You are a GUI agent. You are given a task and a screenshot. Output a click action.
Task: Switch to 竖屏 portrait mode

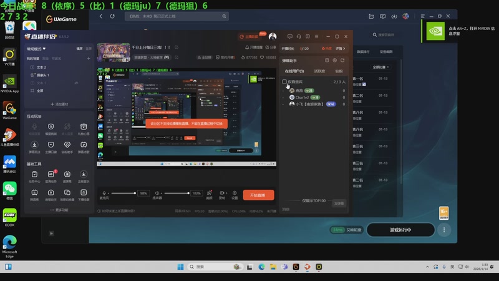pyautogui.click(x=89, y=49)
